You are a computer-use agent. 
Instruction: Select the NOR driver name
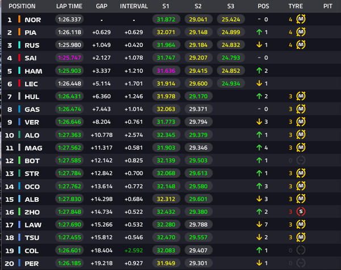point(33,20)
